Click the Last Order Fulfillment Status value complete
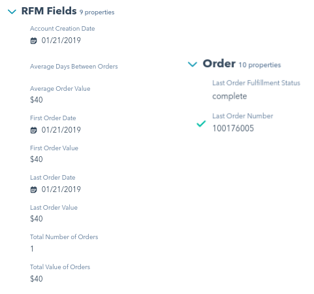The height and width of the screenshot is (294, 314). pos(230,96)
